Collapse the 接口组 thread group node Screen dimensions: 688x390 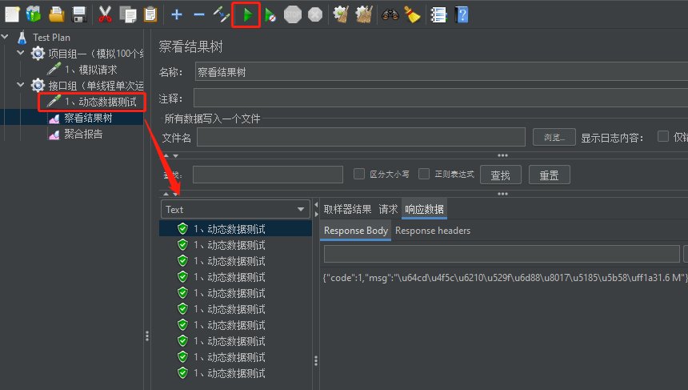(x=21, y=85)
